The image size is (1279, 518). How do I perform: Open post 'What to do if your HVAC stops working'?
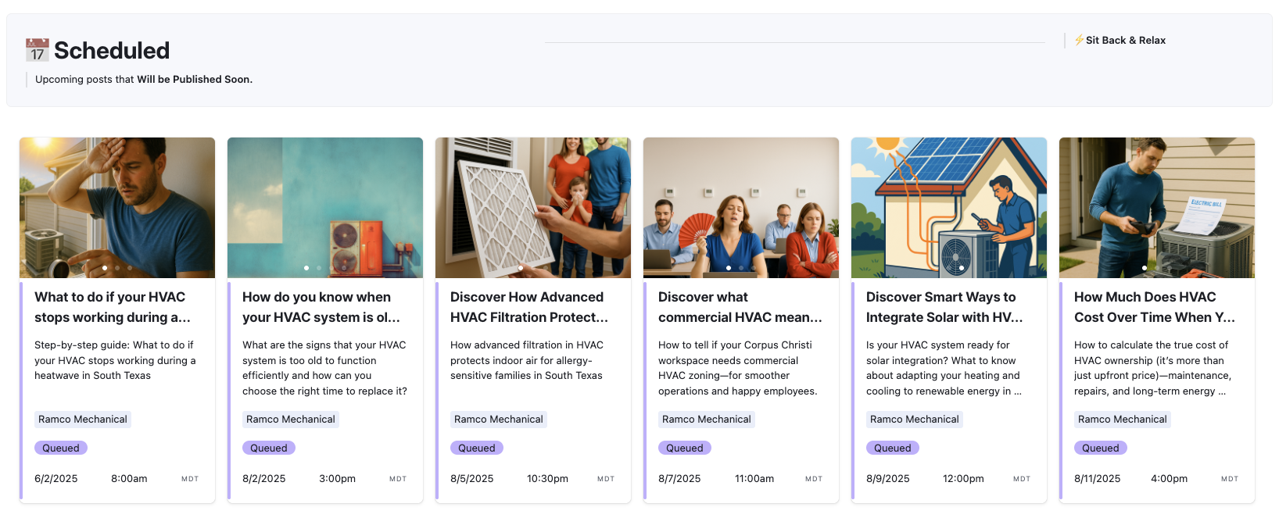[113, 307]
